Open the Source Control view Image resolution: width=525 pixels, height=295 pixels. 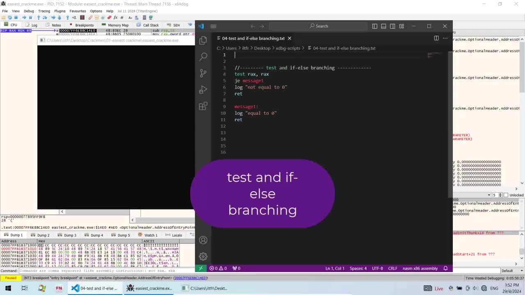tap(203, 73)
